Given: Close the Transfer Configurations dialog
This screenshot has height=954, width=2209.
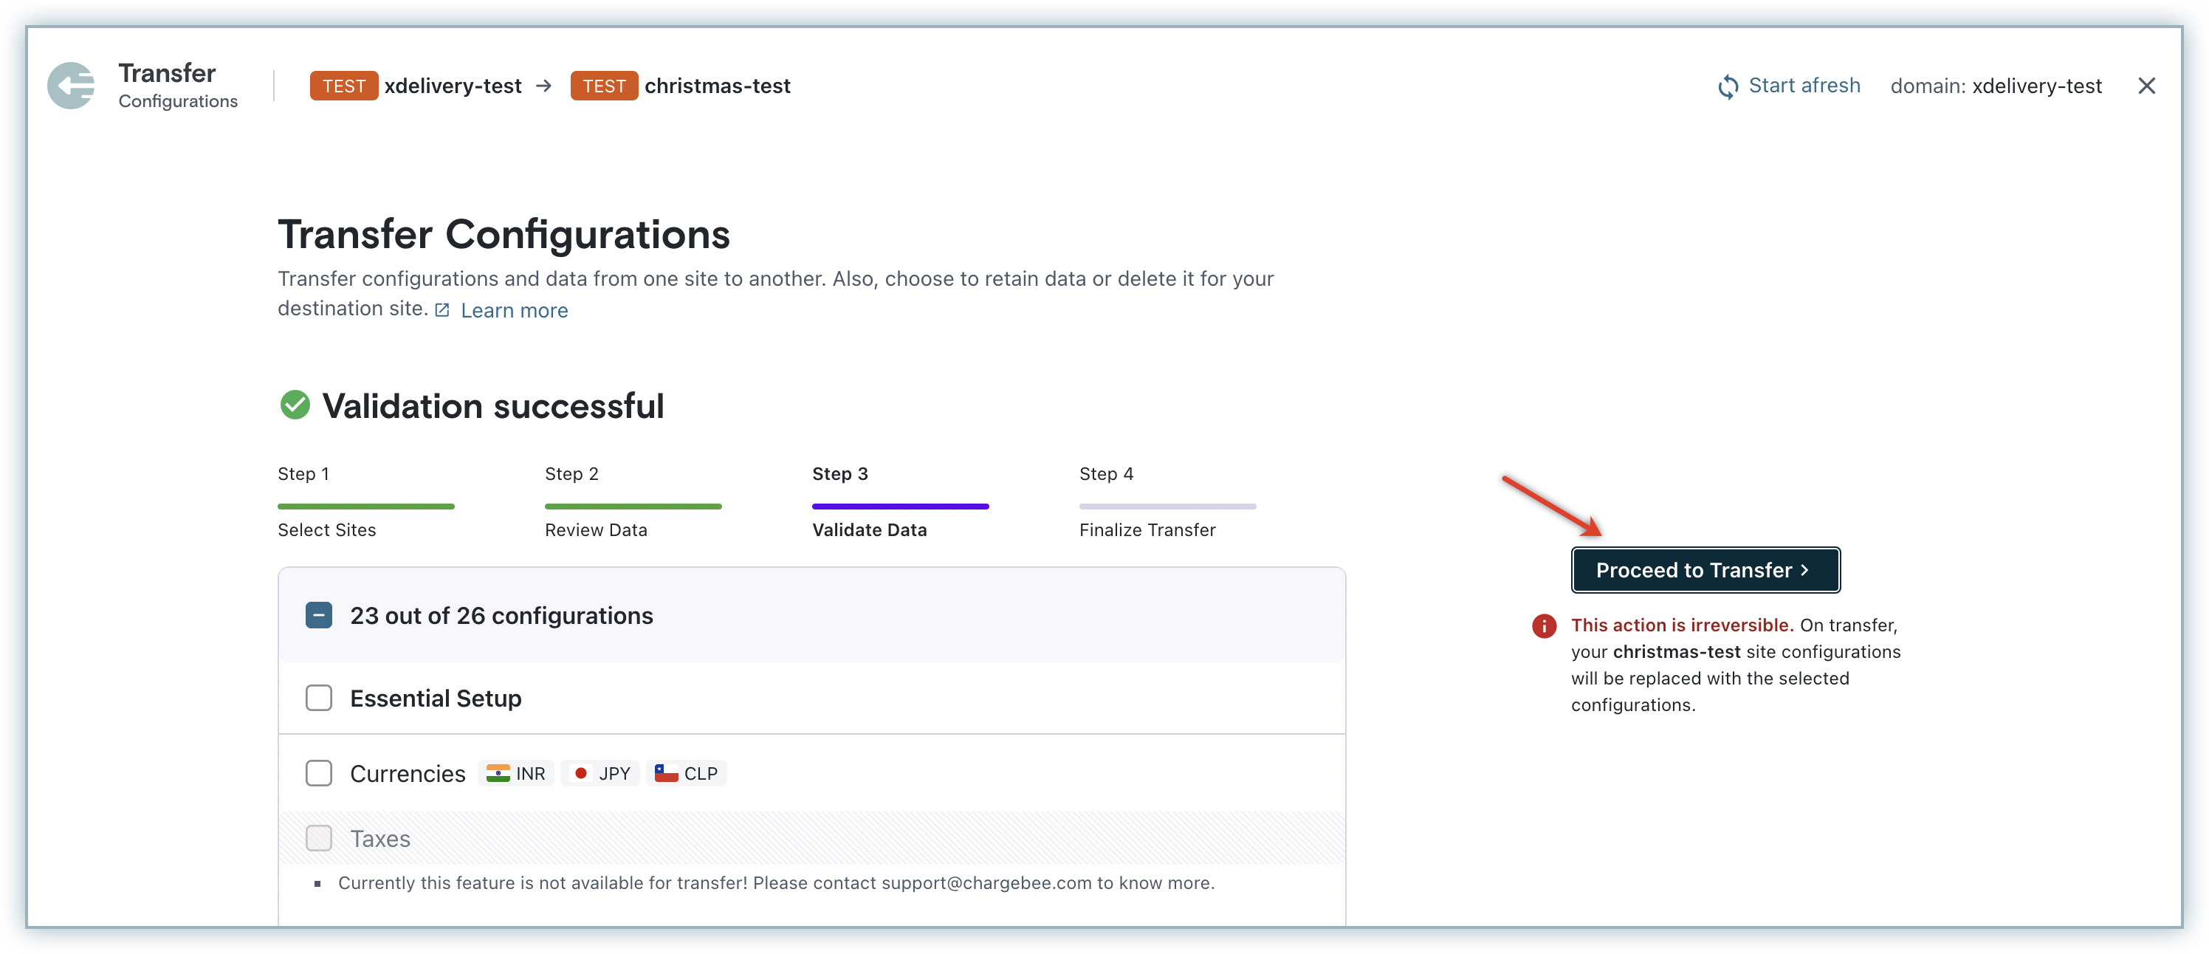Looking at the screenshot, I should 2146,86.
